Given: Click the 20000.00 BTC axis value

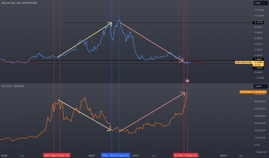Looking at the screenshot, I should point(260,130).
